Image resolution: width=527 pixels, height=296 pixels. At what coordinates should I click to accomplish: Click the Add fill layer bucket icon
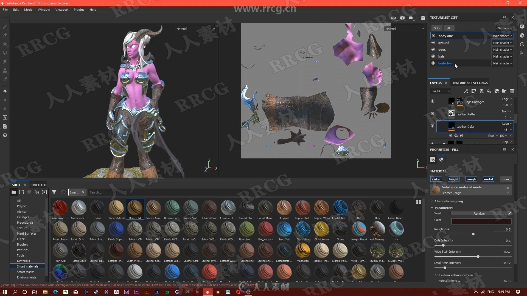pos(489,91)
